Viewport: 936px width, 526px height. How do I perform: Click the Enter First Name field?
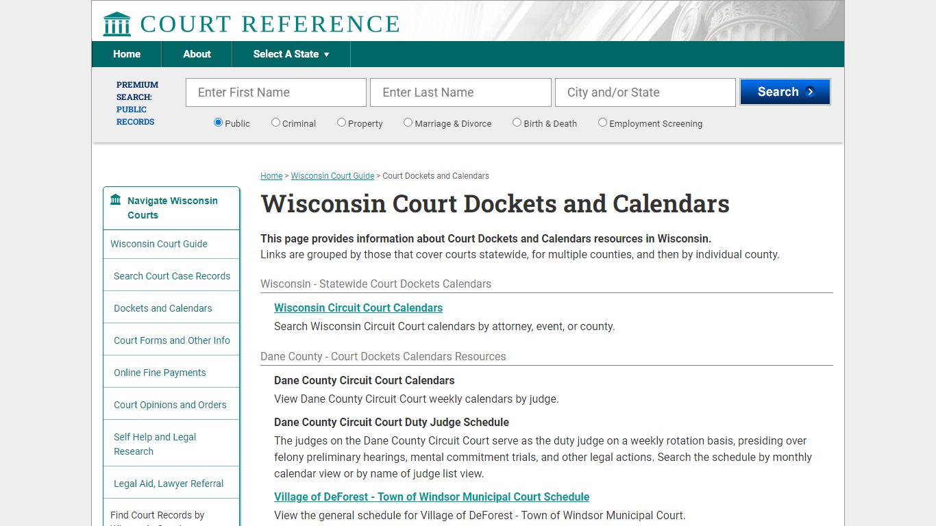(x=276, y=92)
